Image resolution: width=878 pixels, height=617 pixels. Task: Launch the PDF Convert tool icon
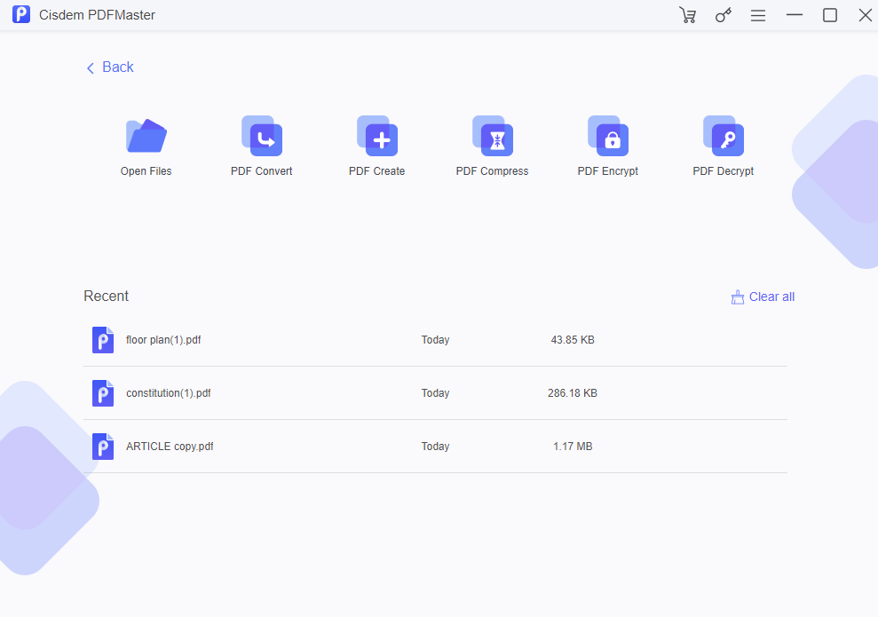(x=262, y=136)
